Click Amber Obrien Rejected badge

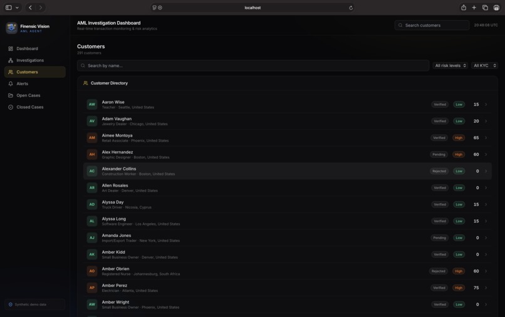click(x=439, y=271)
